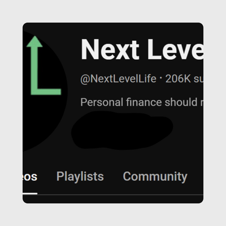
Task: Open the partially visible Videos tab
Action: [x=30, y=177]
